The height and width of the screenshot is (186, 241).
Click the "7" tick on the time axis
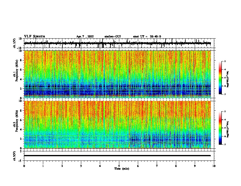tap(157, 166)
